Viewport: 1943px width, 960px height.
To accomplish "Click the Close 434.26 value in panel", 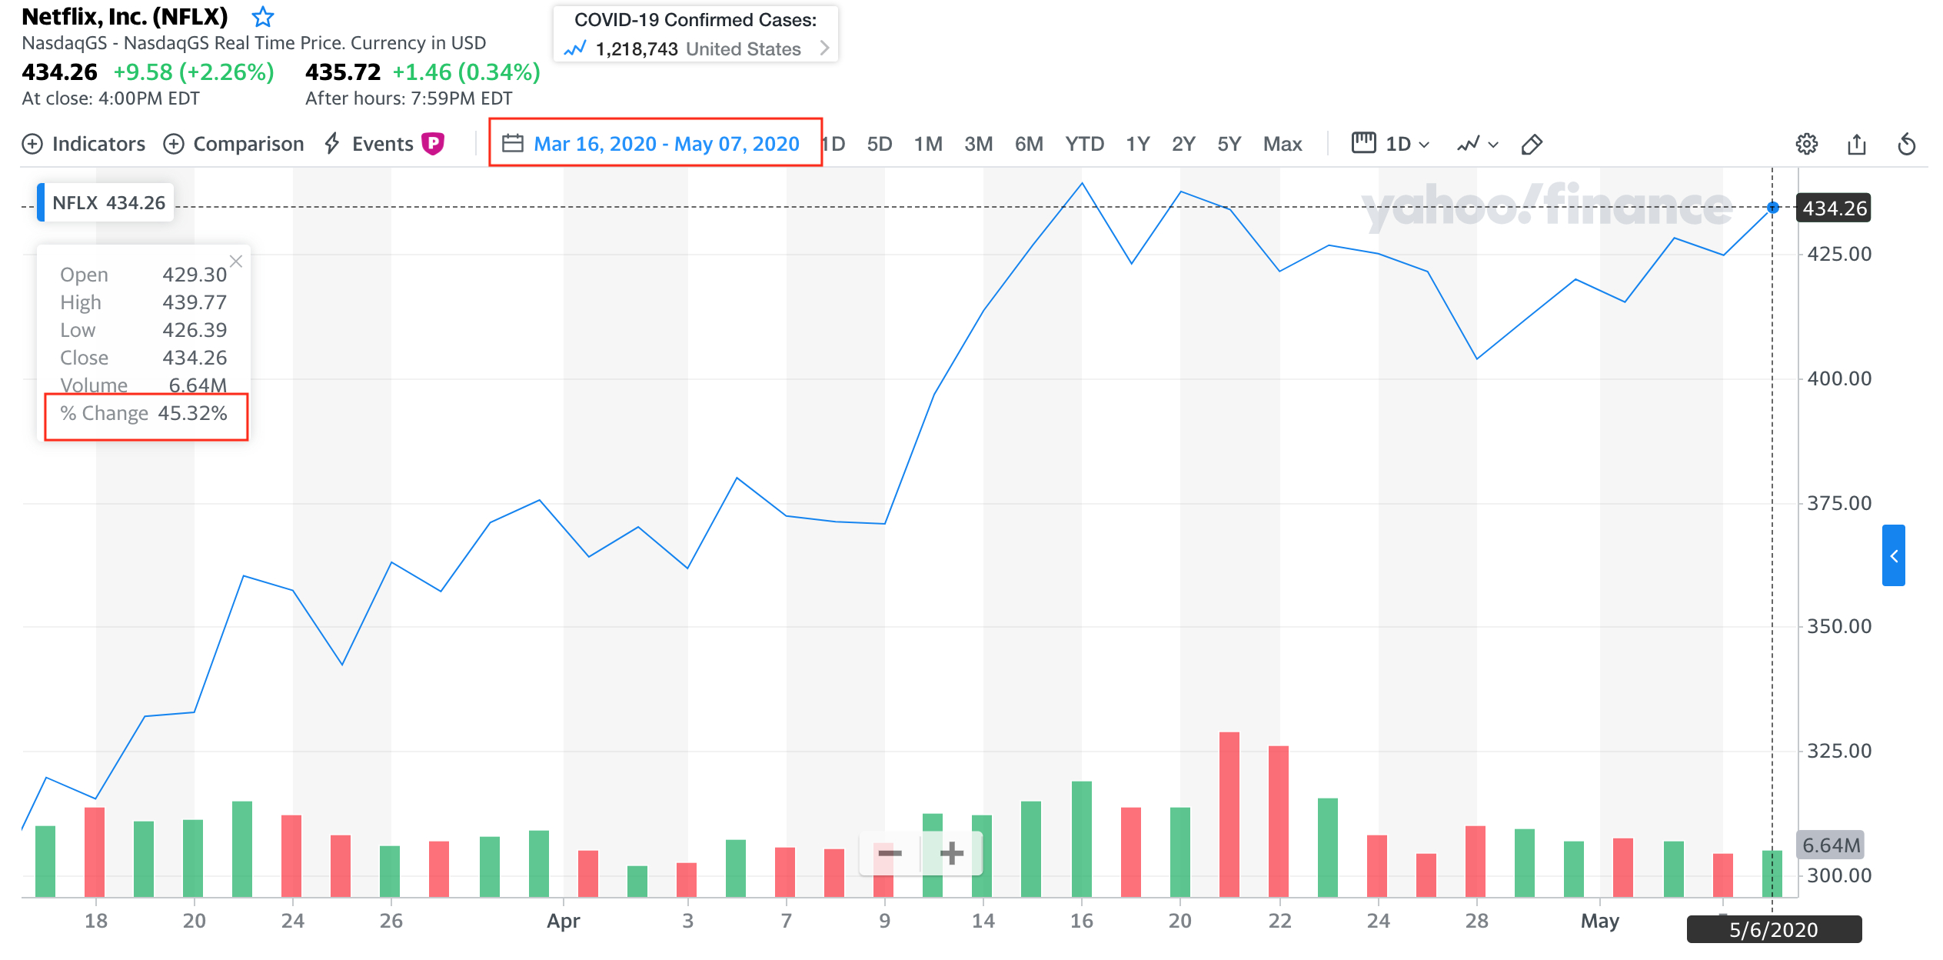I will click(x=195, y=358).
